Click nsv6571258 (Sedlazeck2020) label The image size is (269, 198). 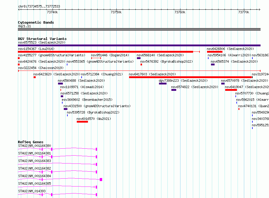tap(84, 93)
